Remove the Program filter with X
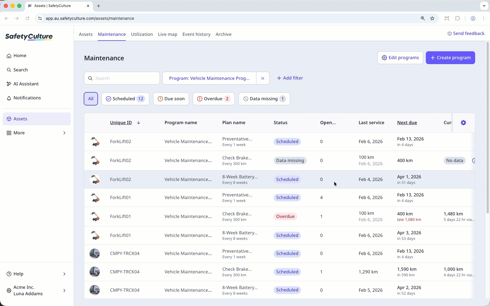 click(262, 78)
